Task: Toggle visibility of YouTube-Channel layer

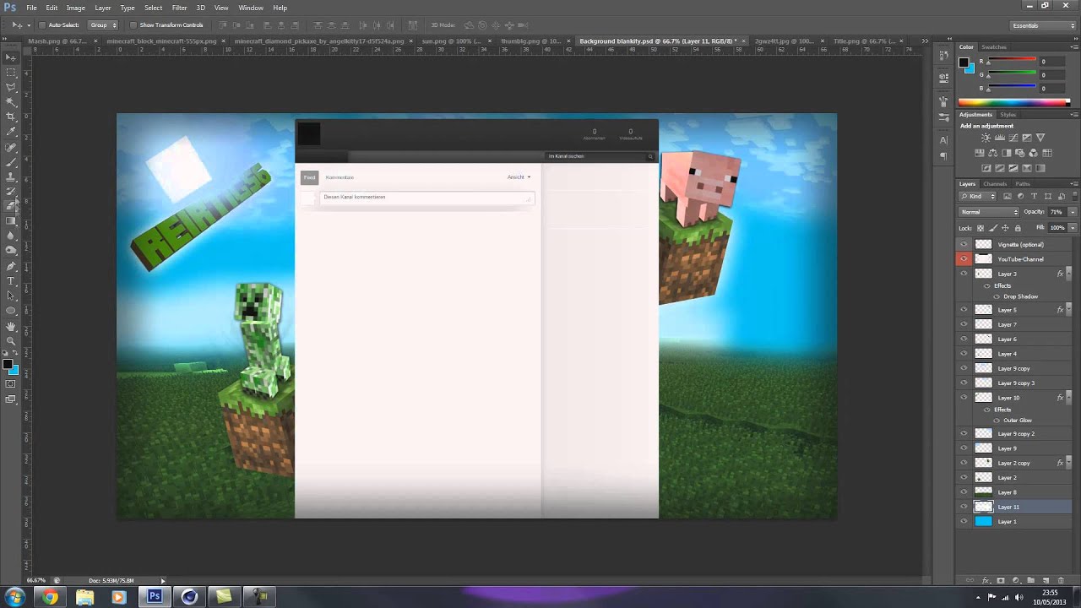Action: pos(964,259)
